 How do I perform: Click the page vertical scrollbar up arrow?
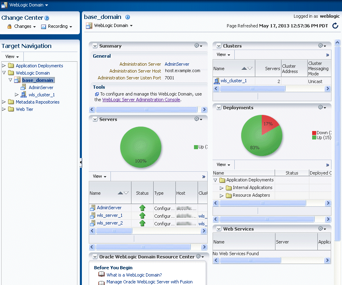point(337,42)
